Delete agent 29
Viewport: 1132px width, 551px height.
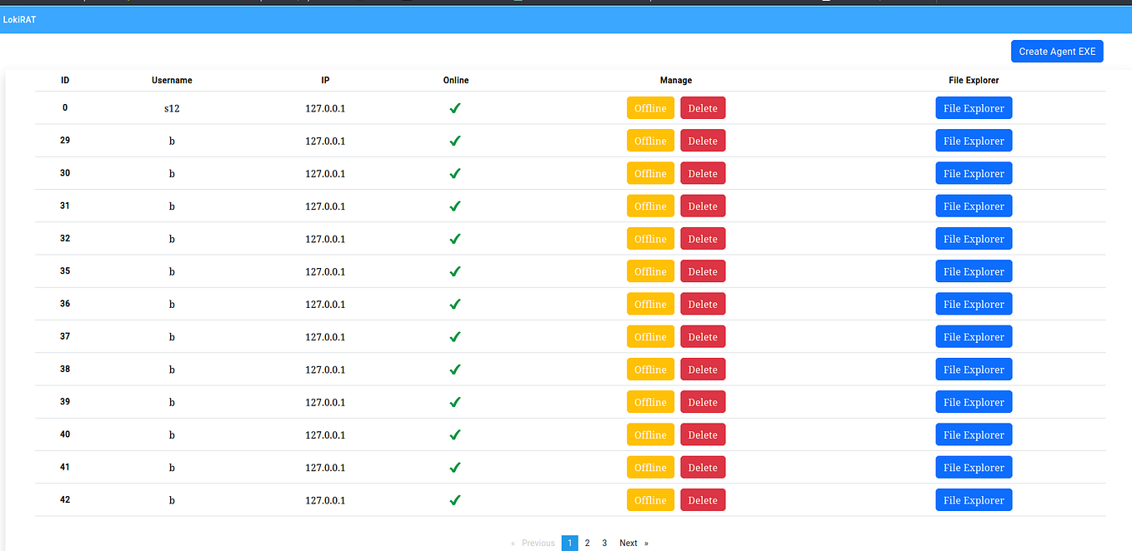click(x=703, y=140)
